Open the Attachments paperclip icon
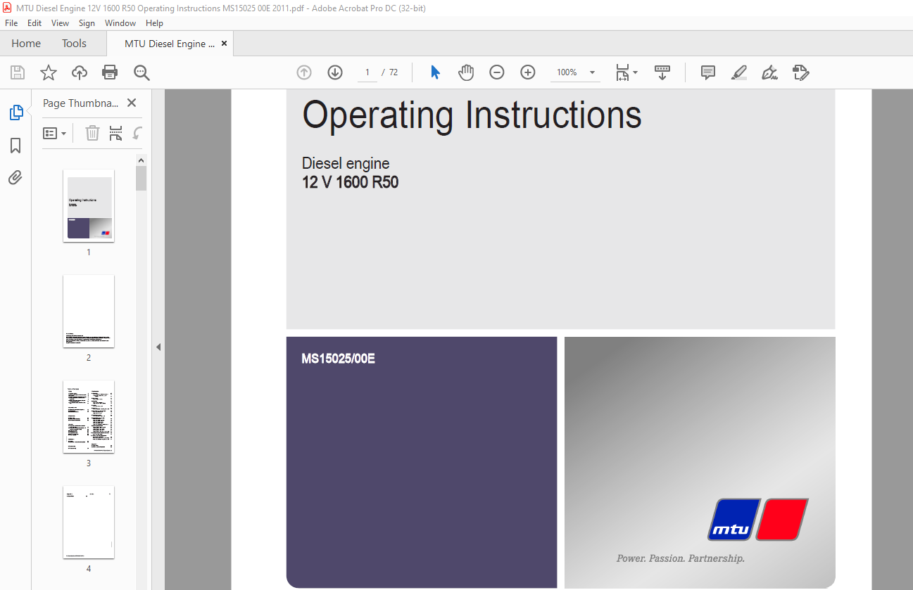913x590 pixels. click(x=15, y=177)
